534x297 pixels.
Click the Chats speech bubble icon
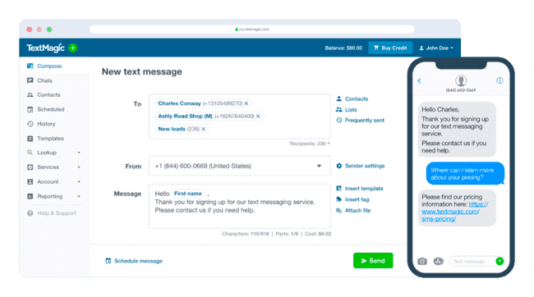point(30,80)
